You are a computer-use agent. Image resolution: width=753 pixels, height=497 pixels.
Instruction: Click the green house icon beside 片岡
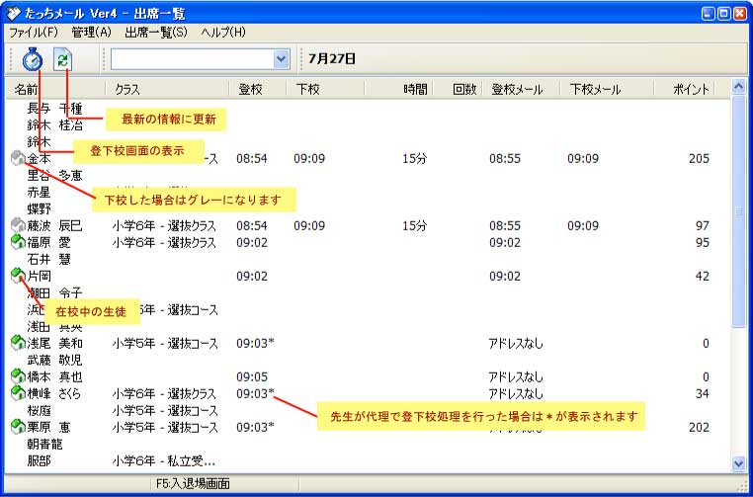click(18, 276)
